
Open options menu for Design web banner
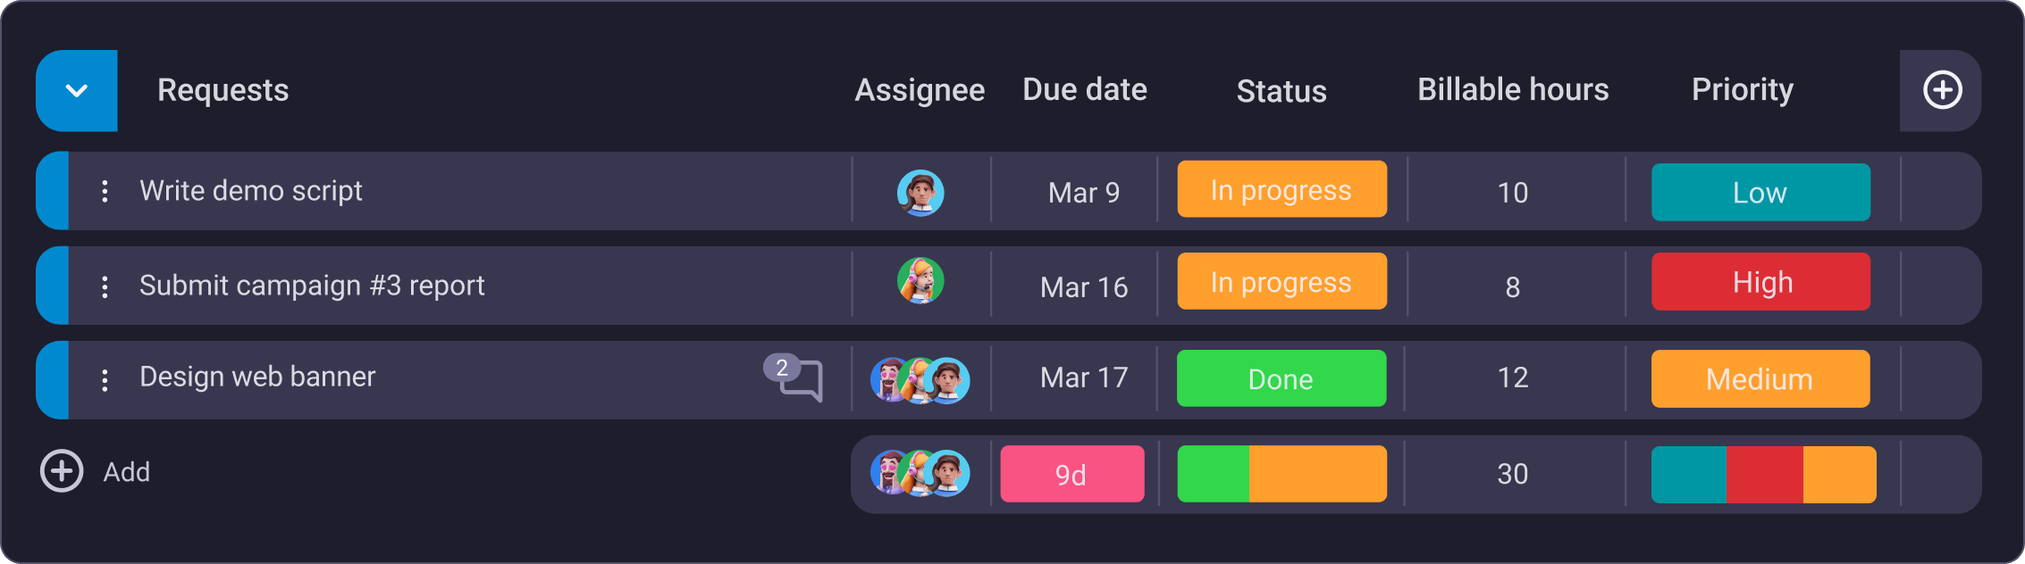tap(105, 377)
